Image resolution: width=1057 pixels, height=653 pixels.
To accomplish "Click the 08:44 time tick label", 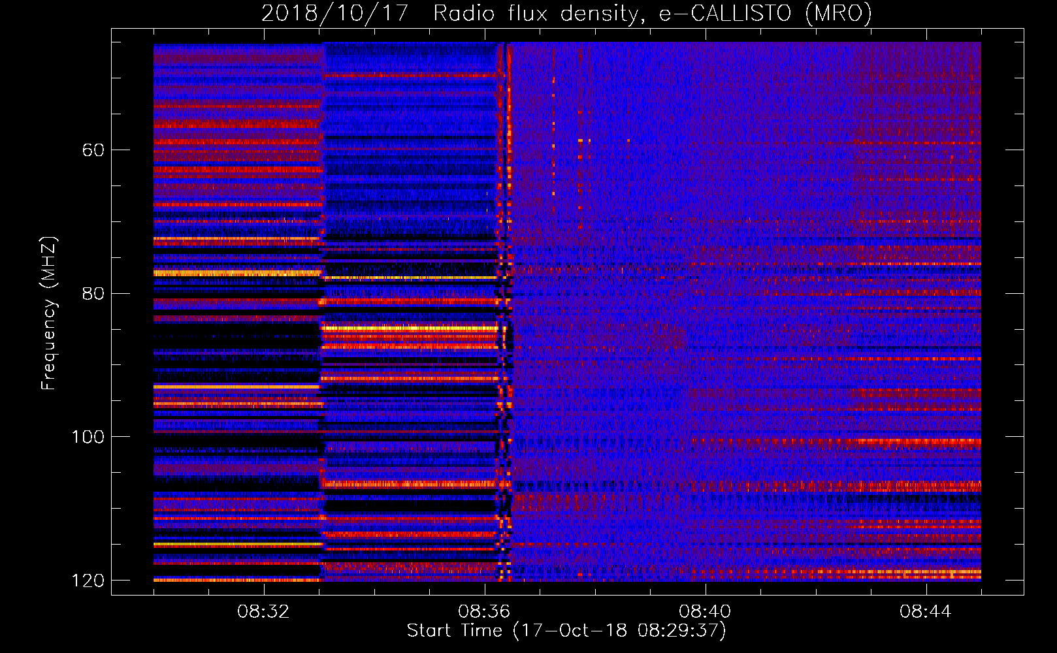I will click(926, 612).
